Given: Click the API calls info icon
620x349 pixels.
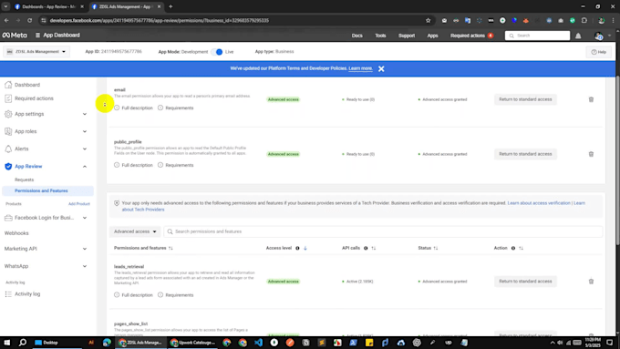Looking at the screenshot, I should coord(366,248).
